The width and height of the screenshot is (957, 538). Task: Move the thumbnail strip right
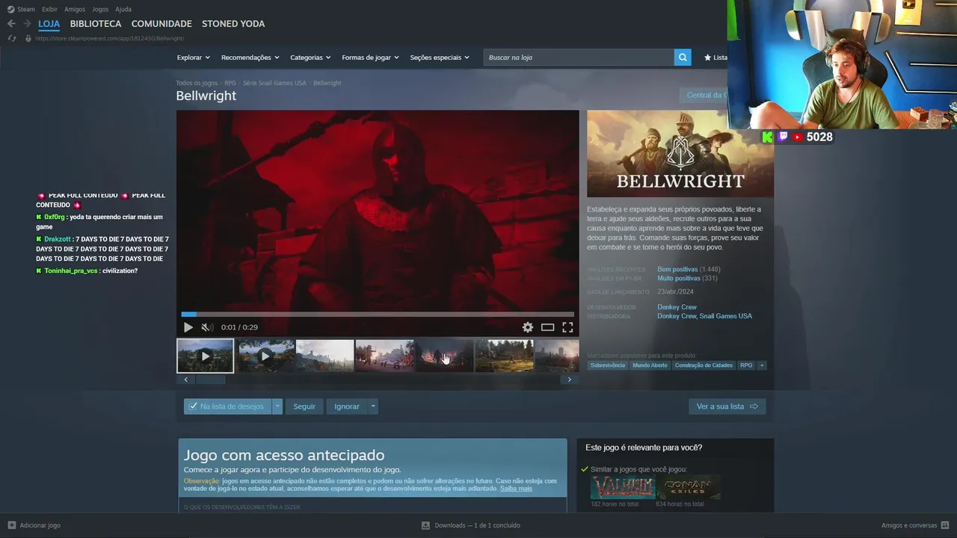569,380
